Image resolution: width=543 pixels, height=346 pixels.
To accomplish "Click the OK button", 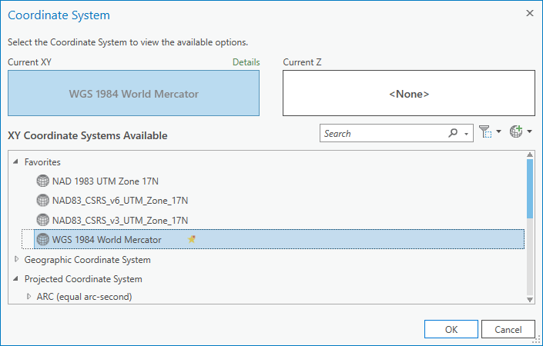I will click(x=451, y=329).
